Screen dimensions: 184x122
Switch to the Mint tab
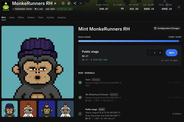(4, 18)
